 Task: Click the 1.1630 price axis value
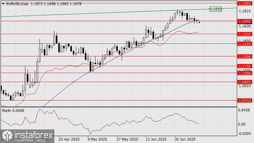(245, 26)
